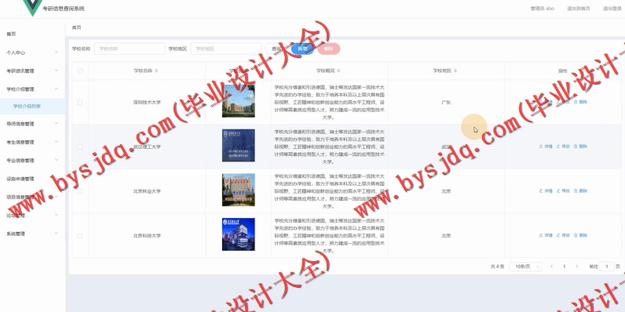The width and height of the screenshot is (625, 312).
Task: Click page number 1 in pagination
Action: click(x=564, y=267)
